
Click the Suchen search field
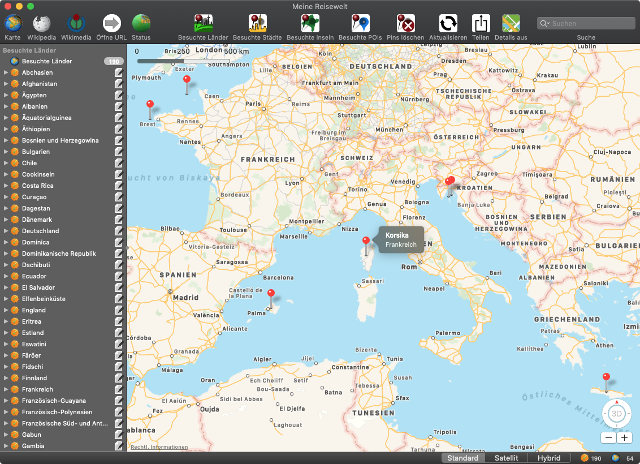point(588,23)
